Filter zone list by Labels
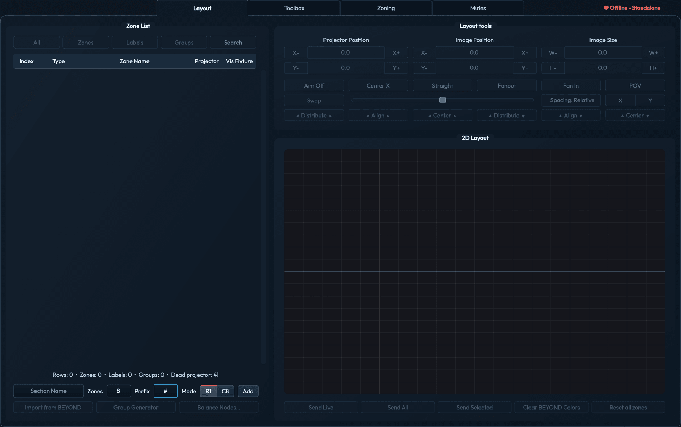Image resolution: width=681 pixels, height=427 pixels. pos(135,43)
